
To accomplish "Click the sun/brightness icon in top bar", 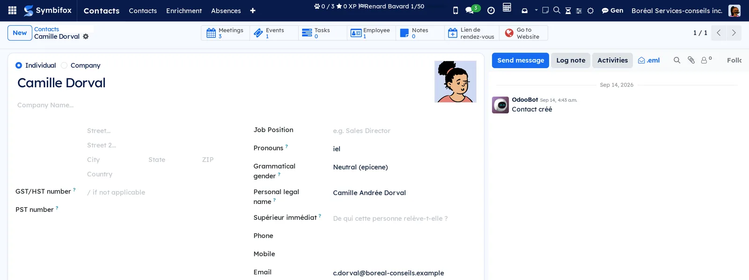I will coord(590,10).
